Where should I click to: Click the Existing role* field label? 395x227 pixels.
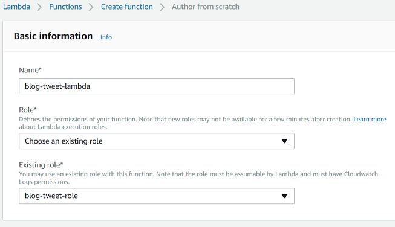click(x=41, y=165)
